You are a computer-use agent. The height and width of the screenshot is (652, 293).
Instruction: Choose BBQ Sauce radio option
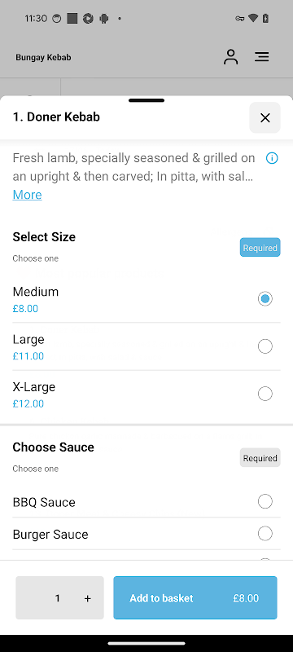265,501
